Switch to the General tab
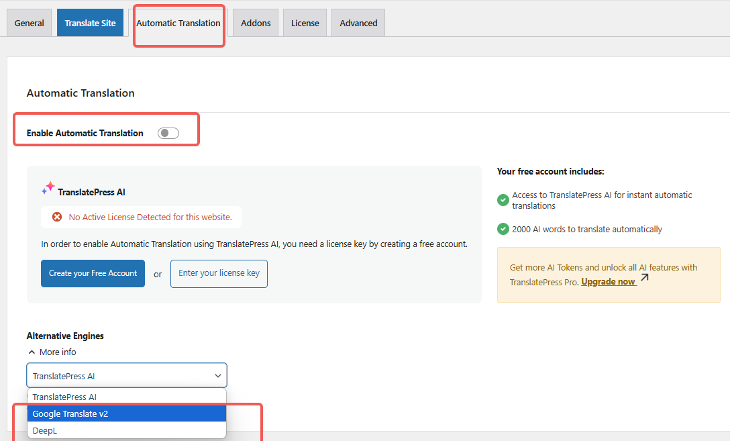730x441 pixels. 29,23
